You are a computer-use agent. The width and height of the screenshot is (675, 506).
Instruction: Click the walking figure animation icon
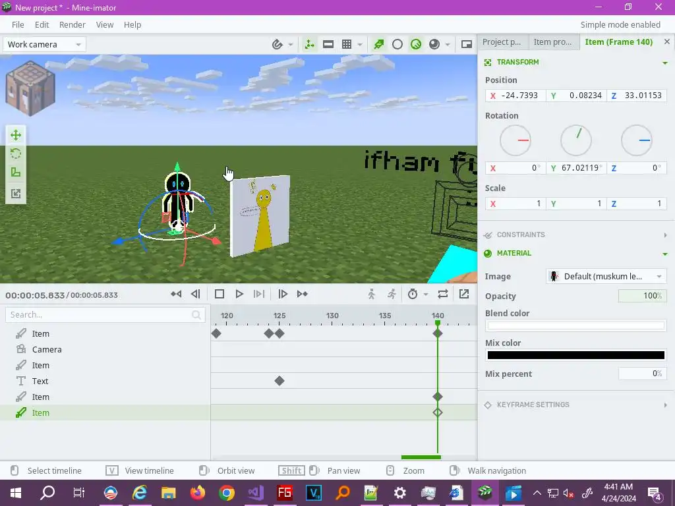372,294
